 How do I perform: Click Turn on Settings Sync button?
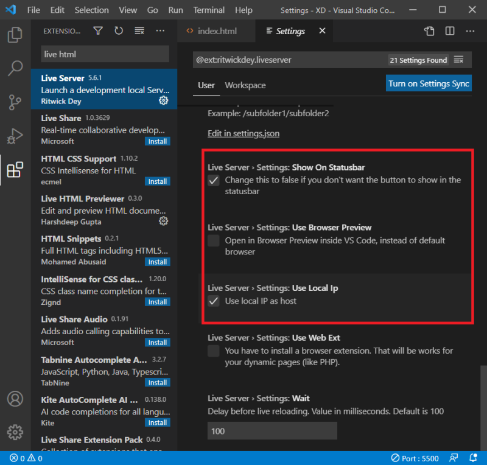click(429, 83)
